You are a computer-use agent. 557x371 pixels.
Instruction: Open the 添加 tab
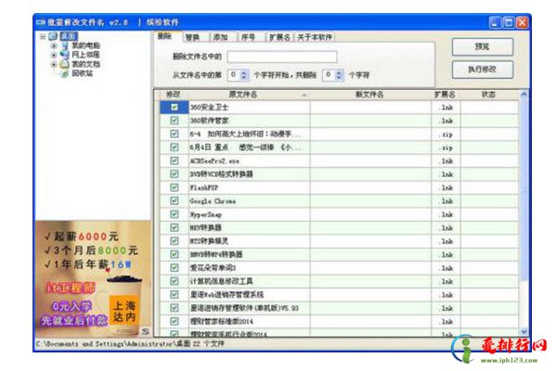pos(220,37)
